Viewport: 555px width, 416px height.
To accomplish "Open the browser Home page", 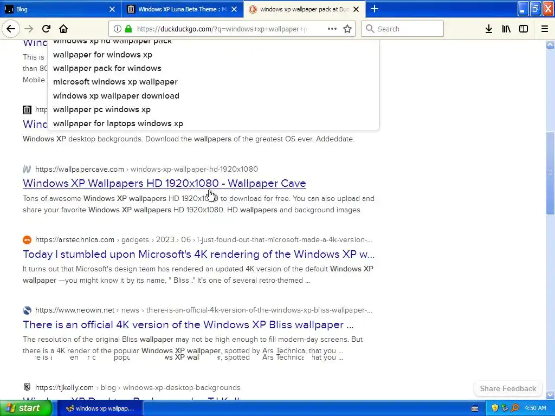I will coord(63,29).
